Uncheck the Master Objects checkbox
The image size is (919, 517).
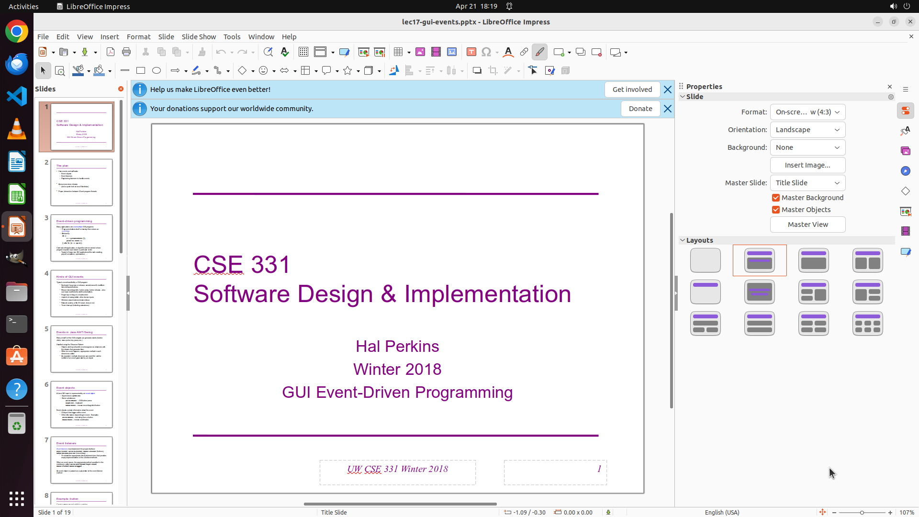click(x=776, y=210)
